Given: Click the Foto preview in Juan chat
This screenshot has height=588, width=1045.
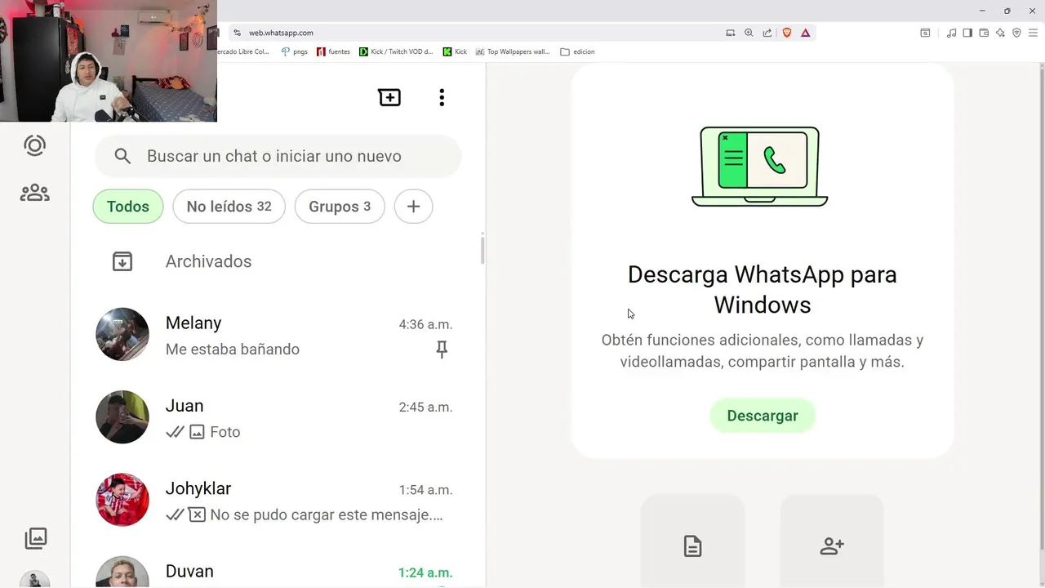Looking at the screenshot, I should pyautogui.click(x=225, y=432).
